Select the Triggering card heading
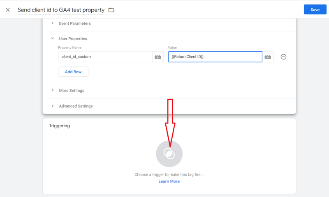 [x=59, y=126]
